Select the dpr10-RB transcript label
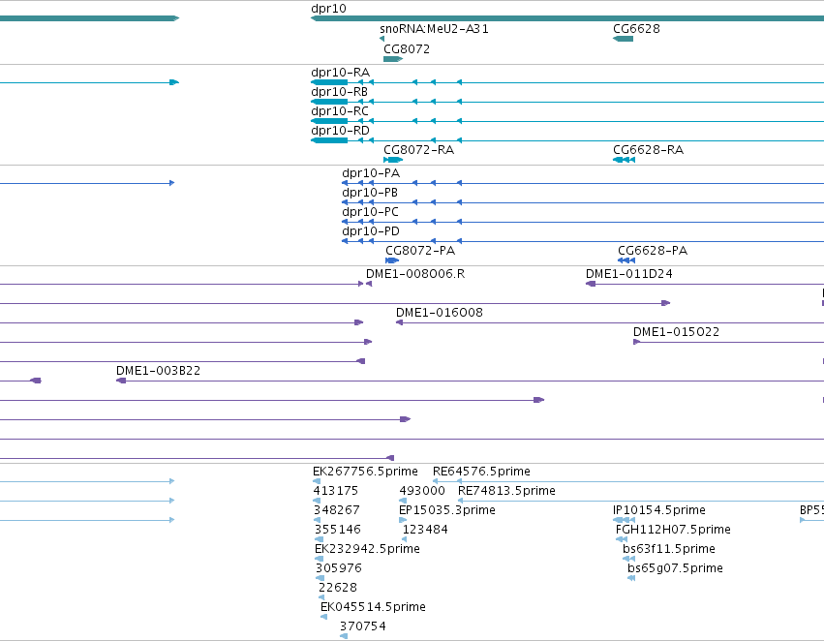The height and width of the screenshot is (641, 824). (340, 92)
